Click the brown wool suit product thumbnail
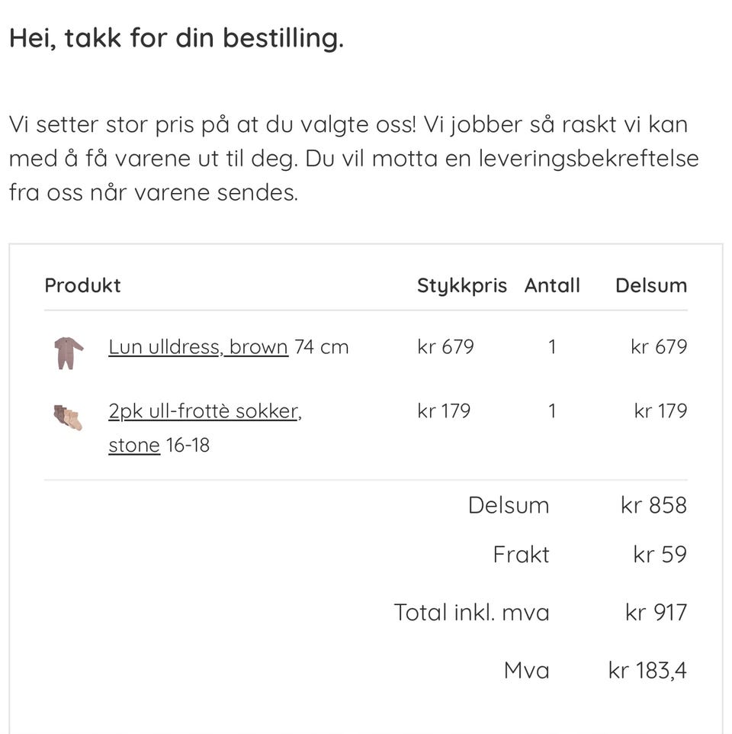 pos(69,353)
